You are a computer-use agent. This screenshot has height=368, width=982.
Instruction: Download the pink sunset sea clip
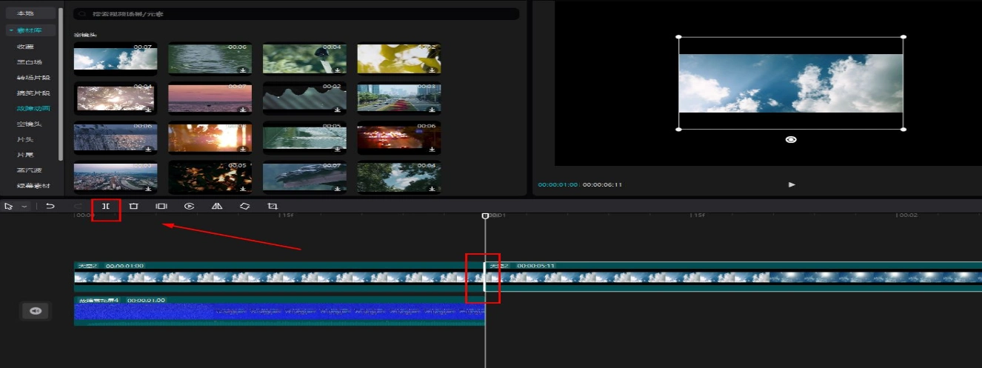(x=243, y=110)
